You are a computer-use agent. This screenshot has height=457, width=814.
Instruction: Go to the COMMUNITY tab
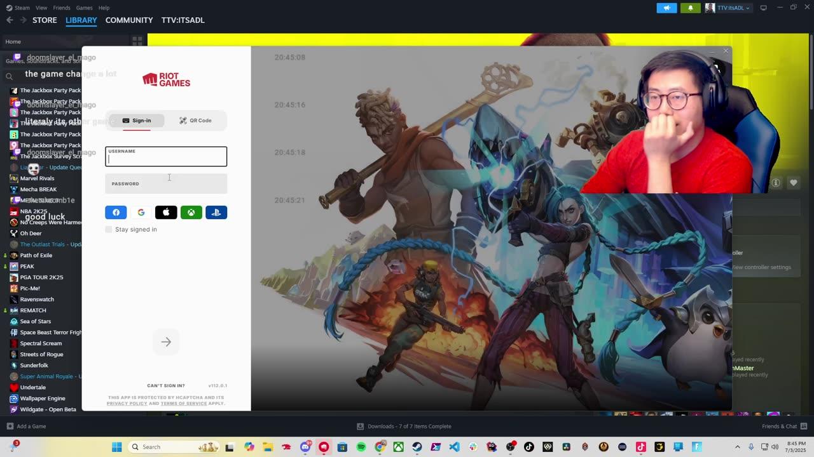[129, 20]
